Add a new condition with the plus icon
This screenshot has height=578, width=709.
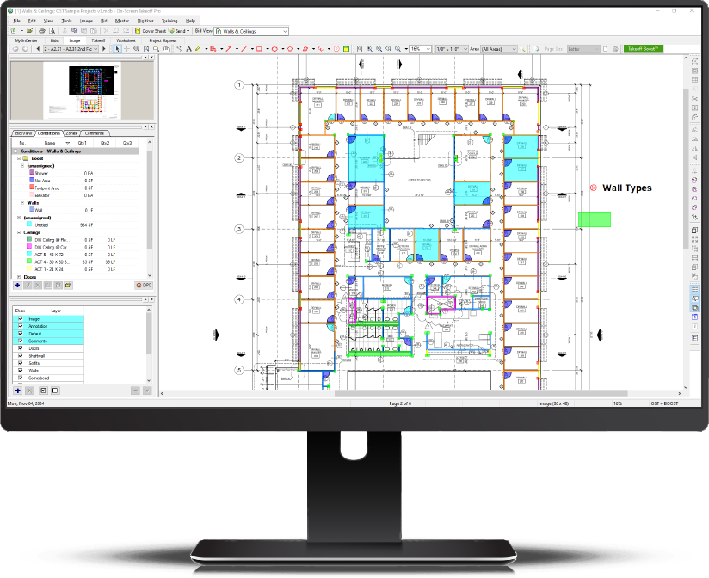click(16, 286)
